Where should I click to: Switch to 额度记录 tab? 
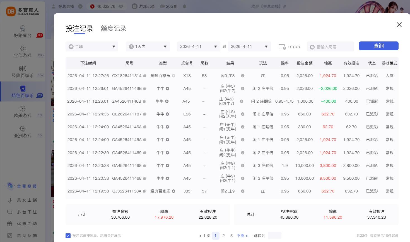click(113, 29)
